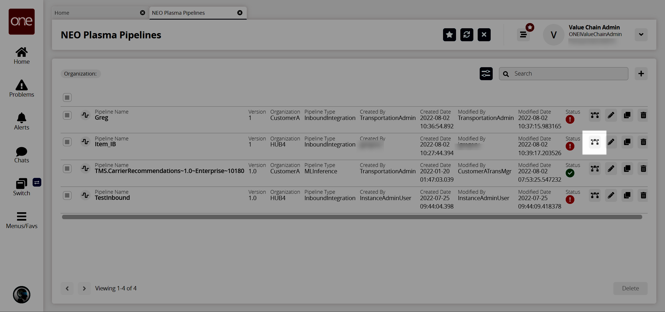Screen dimensions: 665x312
Task: Check the TestInbound row checkbox
Action: click(67, 196)
